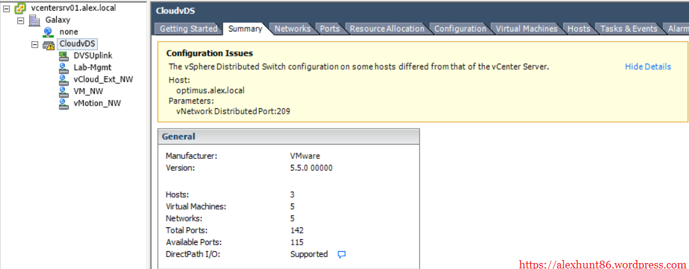The image size is (689, 269).
Task: Click the vCenter server icon
Action: 20,8
